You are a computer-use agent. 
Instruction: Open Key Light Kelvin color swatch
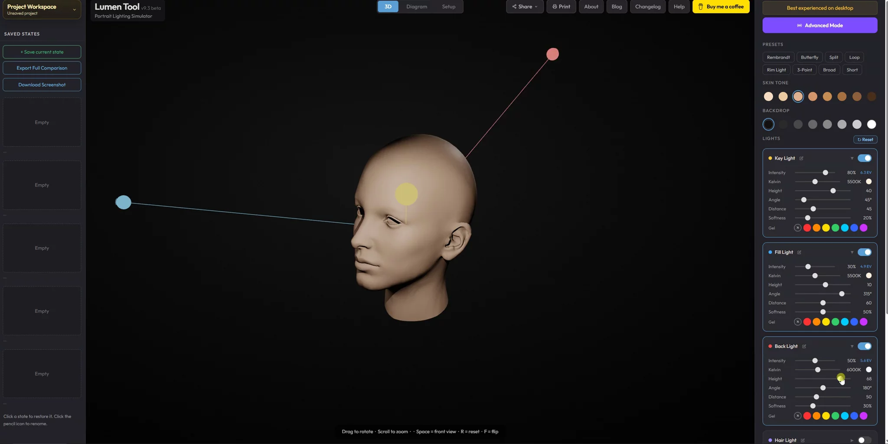868,182
